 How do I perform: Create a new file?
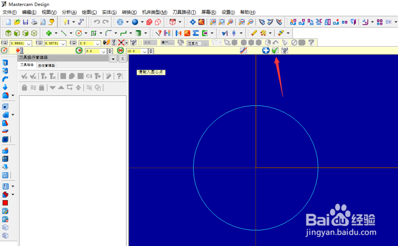pyautogui.click(x=8, y=22)
